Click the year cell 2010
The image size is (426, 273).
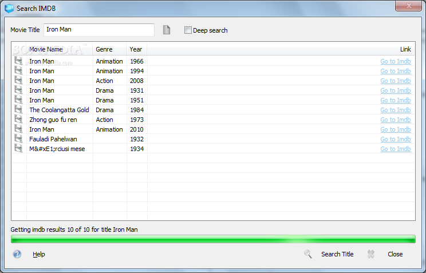[x=137, y=130]
